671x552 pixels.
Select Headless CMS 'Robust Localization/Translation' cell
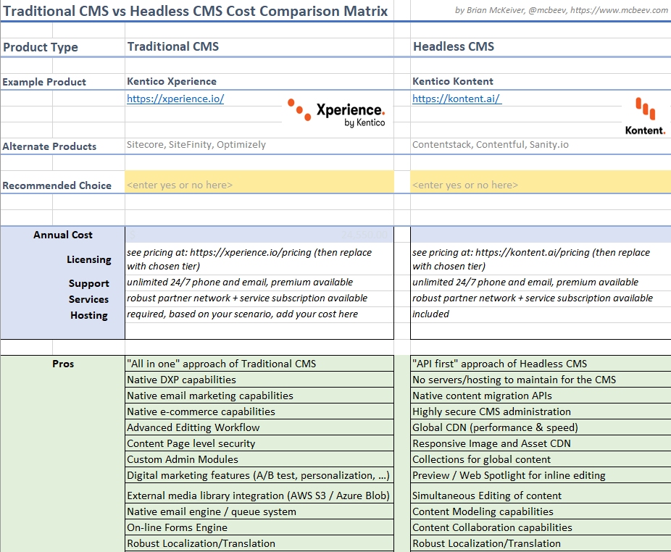point(541,543)
